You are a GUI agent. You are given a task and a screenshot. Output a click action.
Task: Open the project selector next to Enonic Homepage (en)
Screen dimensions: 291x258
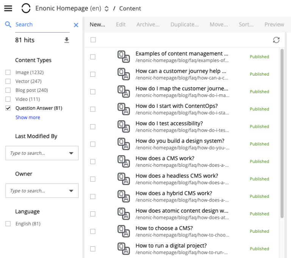tap(106, 9)
